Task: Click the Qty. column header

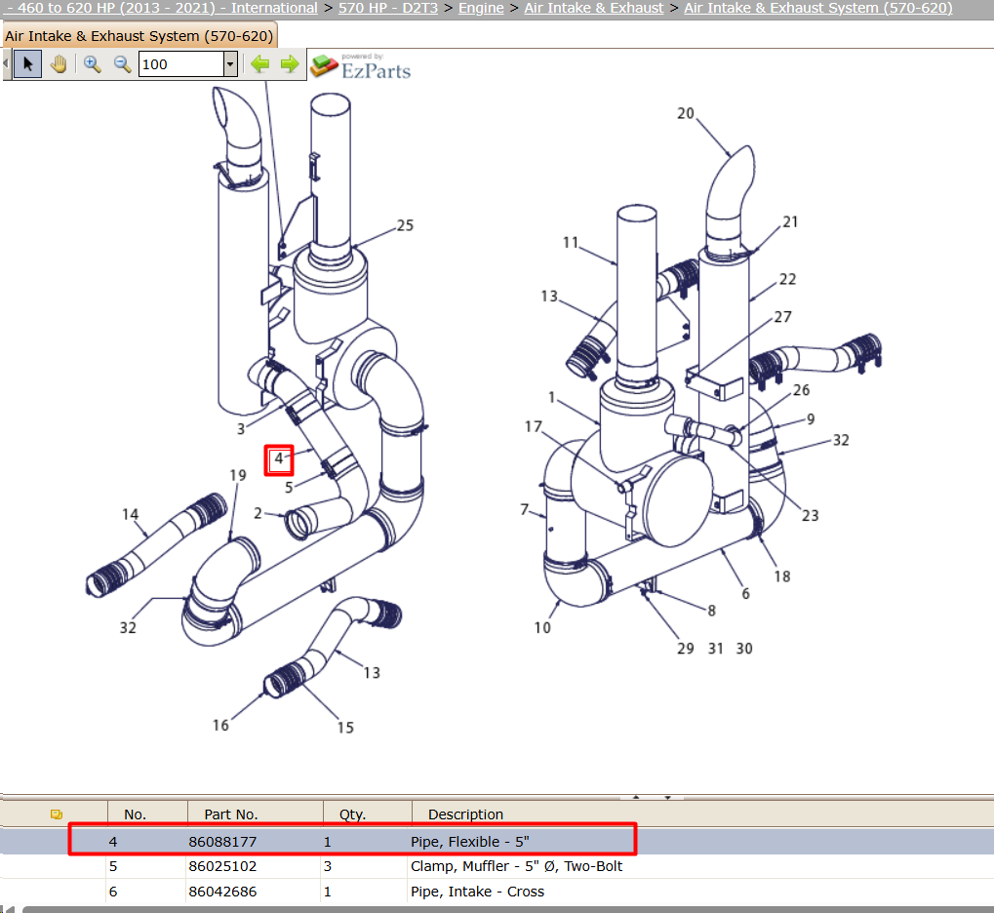Action: pos(352,814)
